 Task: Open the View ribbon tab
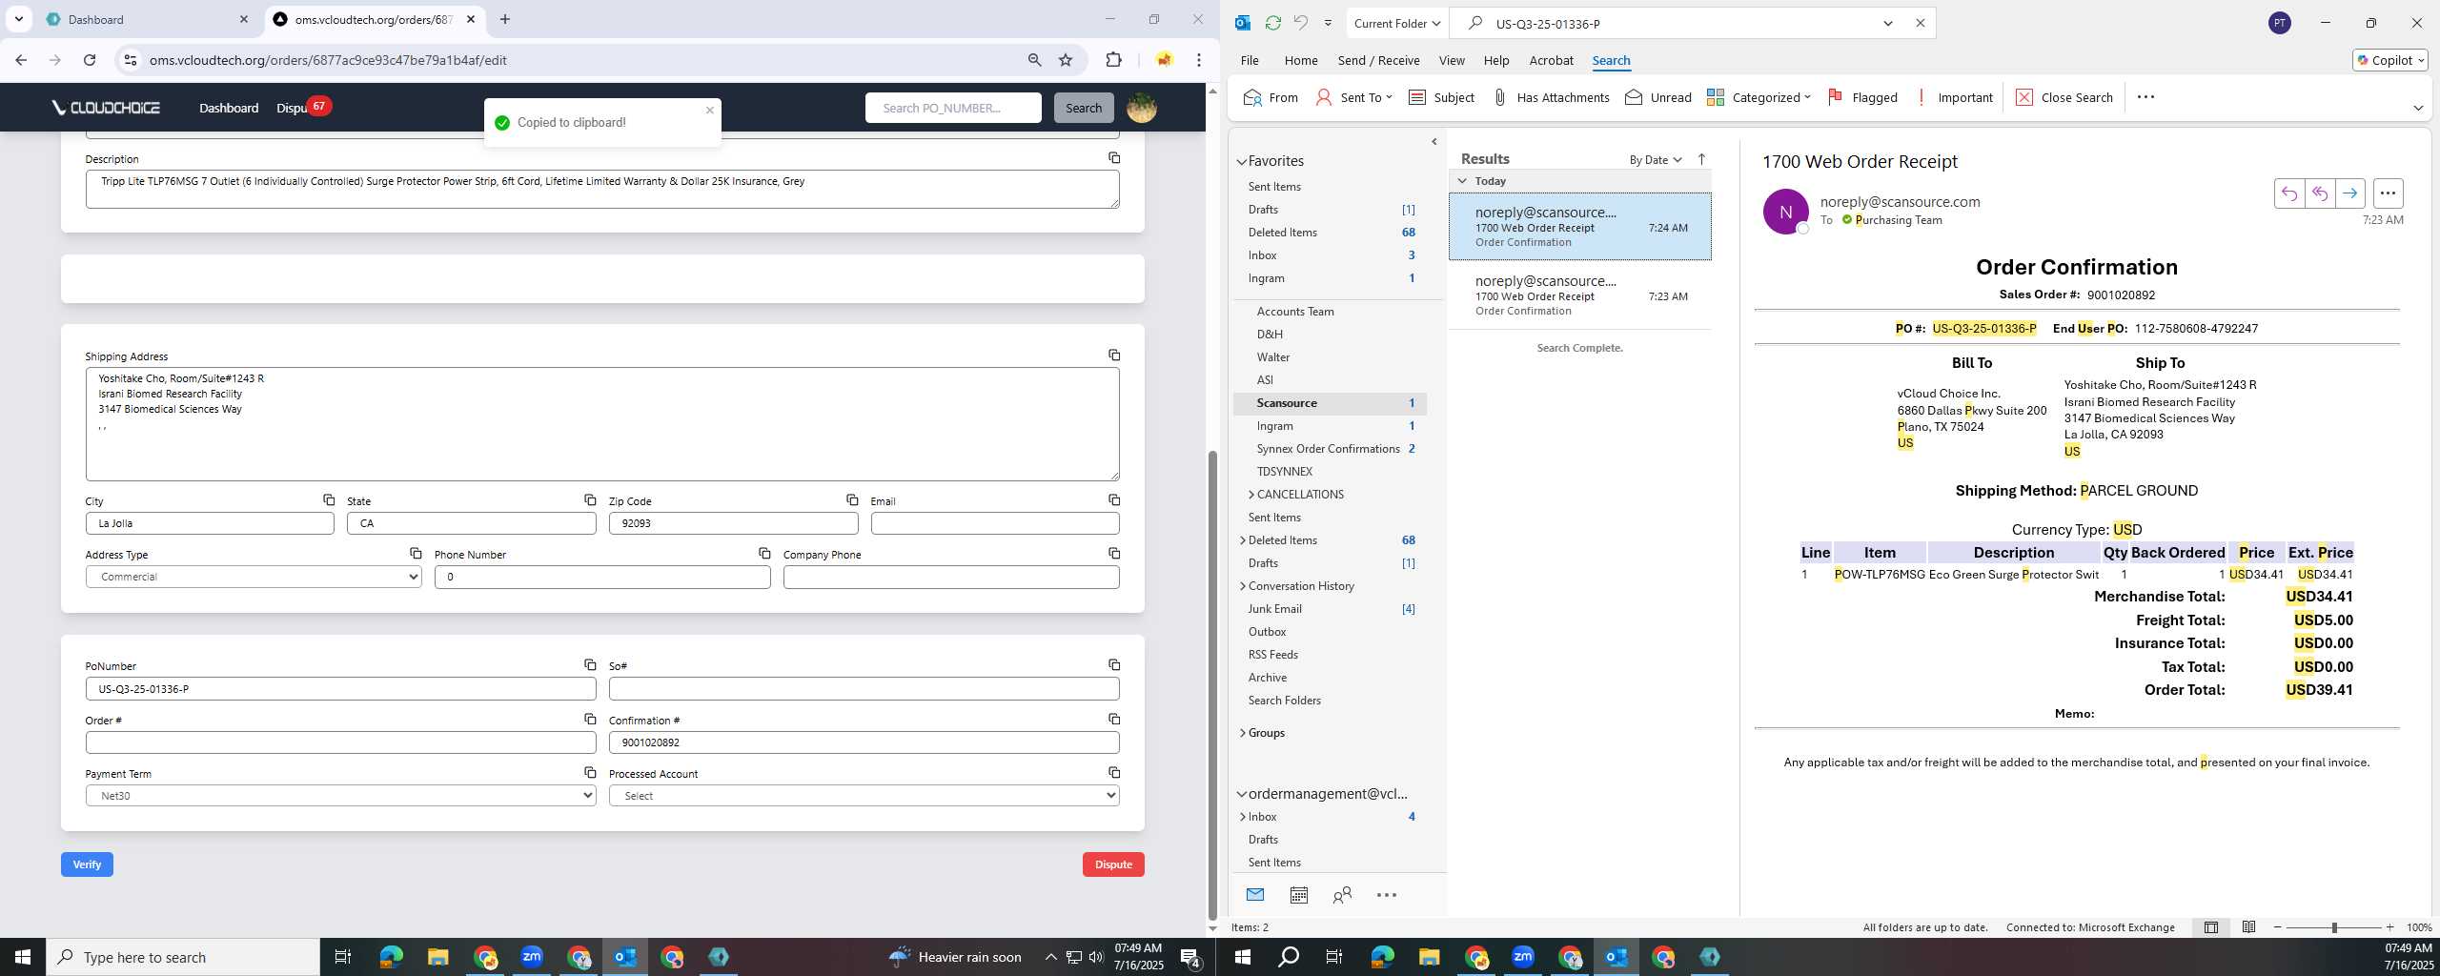pos(1451,60)
